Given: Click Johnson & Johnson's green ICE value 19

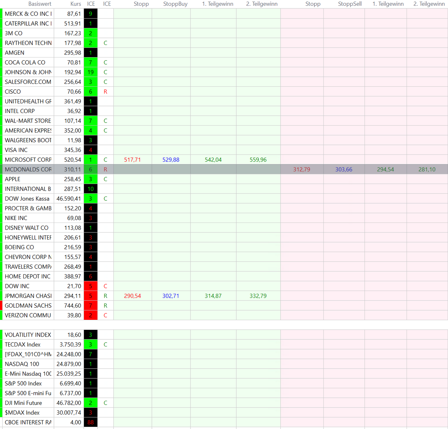Looking at the screenshot, I should pyautogui.click(x=91, y=72).
